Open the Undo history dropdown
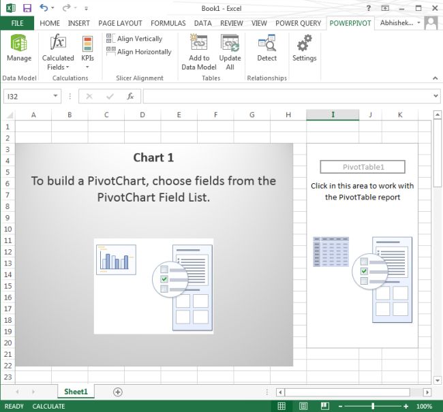Viewport: 443px width, 412px height. click(52, 8)
